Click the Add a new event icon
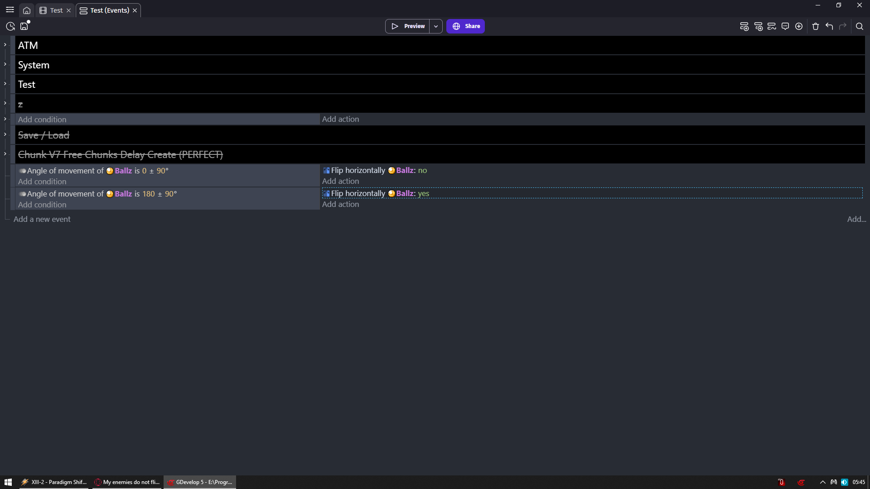 point(744,26)
